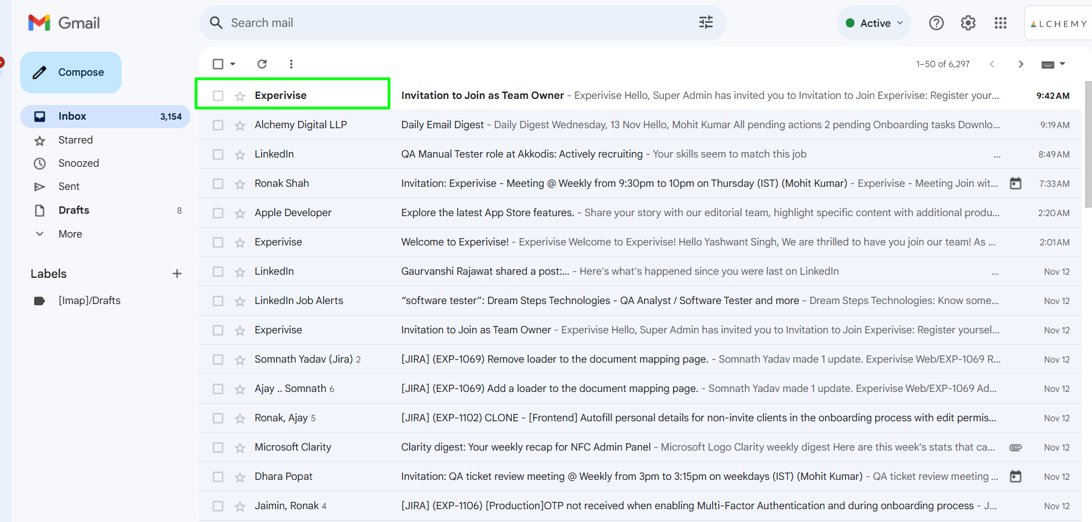Image resolution: width=1092 pixels, height=522 pixels.
Task: Select the Alchemy Digital LLP email checkbox
Action: point(218,125)
